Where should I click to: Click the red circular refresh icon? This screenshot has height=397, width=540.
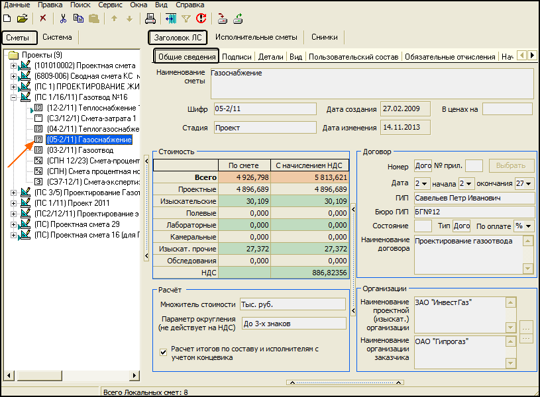click(201, 19)
